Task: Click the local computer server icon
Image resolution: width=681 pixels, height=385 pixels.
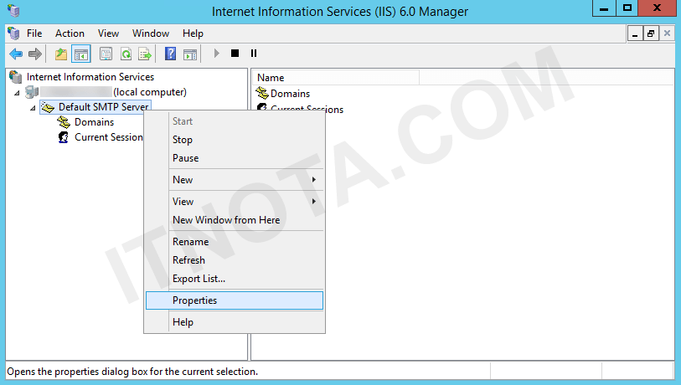Action: coord(32,92)
